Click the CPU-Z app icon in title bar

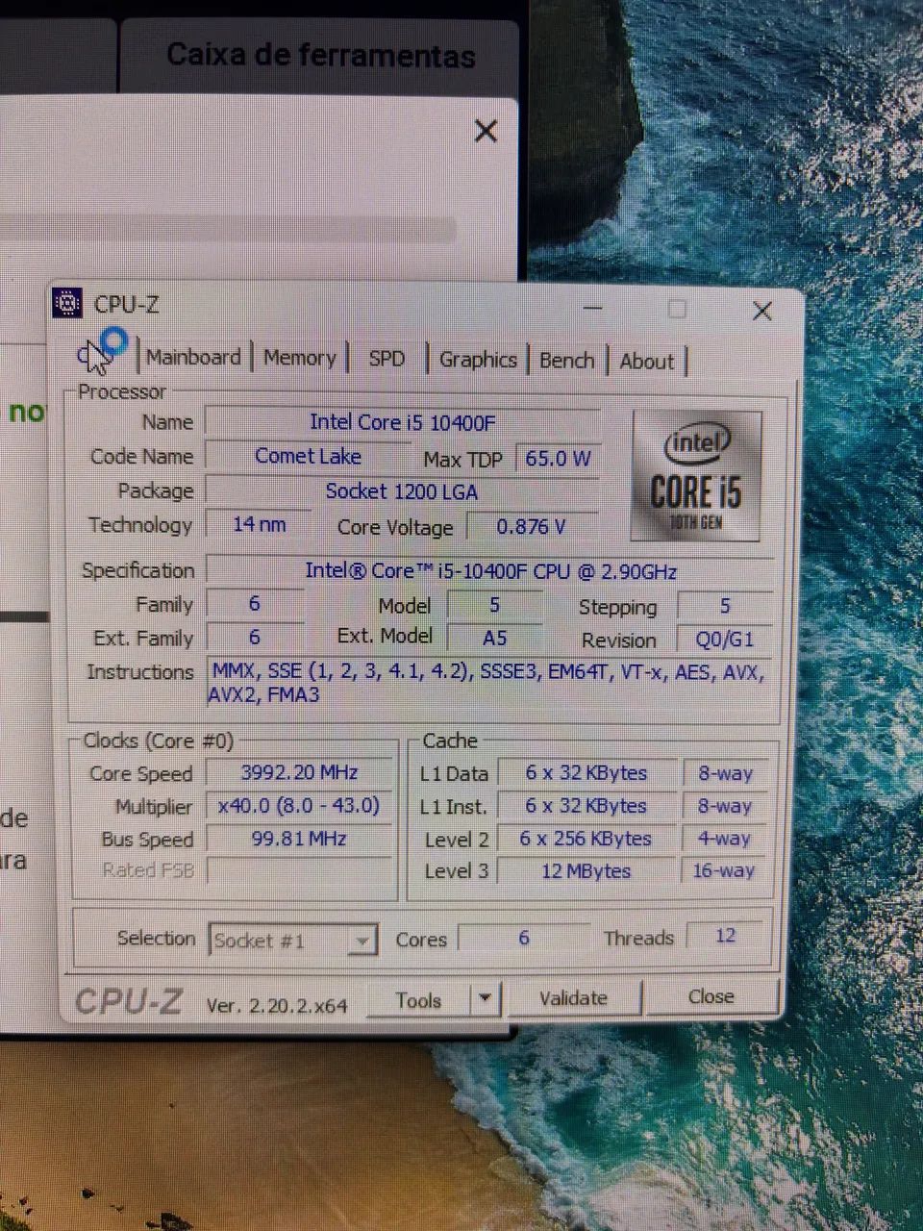tap(67, 304)
